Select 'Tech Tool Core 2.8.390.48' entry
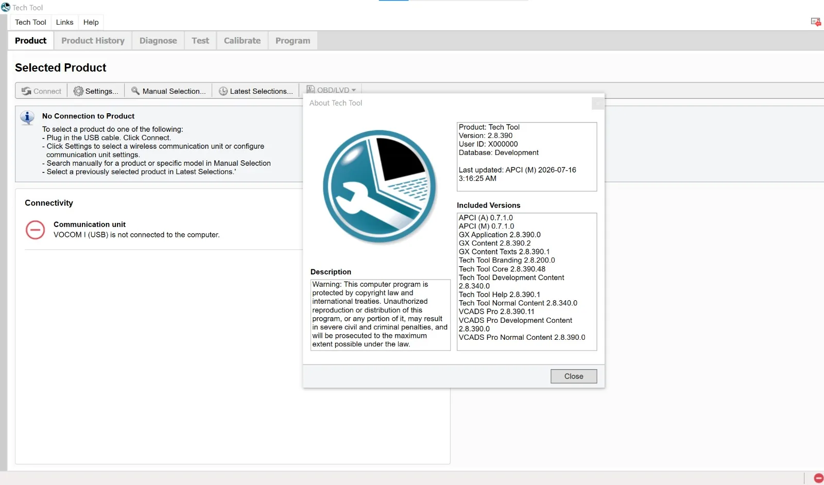 pyautogui.click(x=502, y=269)
